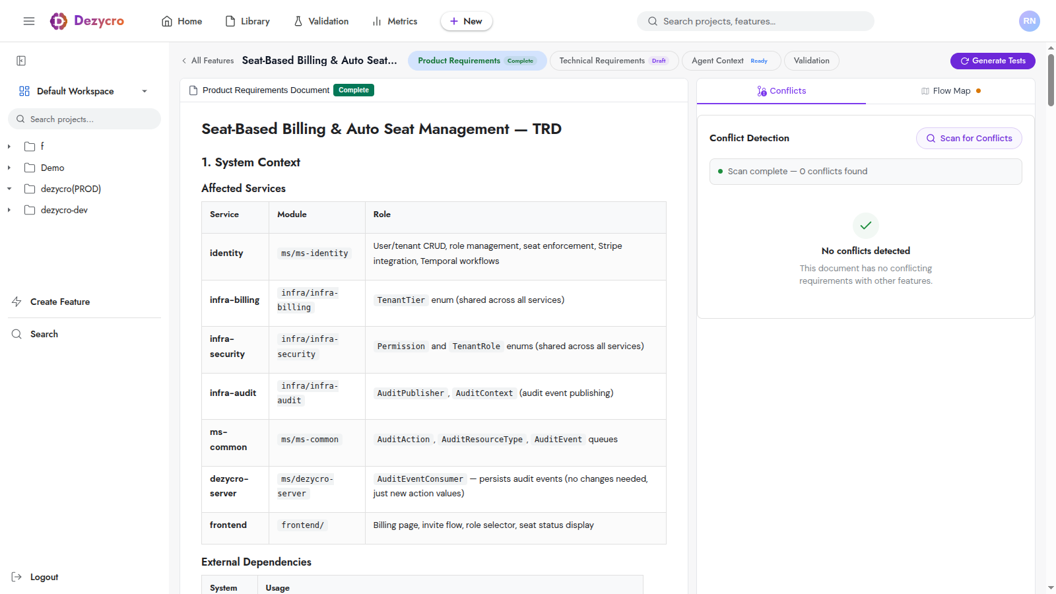1056x594 pixels.
Task: Click the Complete status badge on document header
Action: coord(354,90)
